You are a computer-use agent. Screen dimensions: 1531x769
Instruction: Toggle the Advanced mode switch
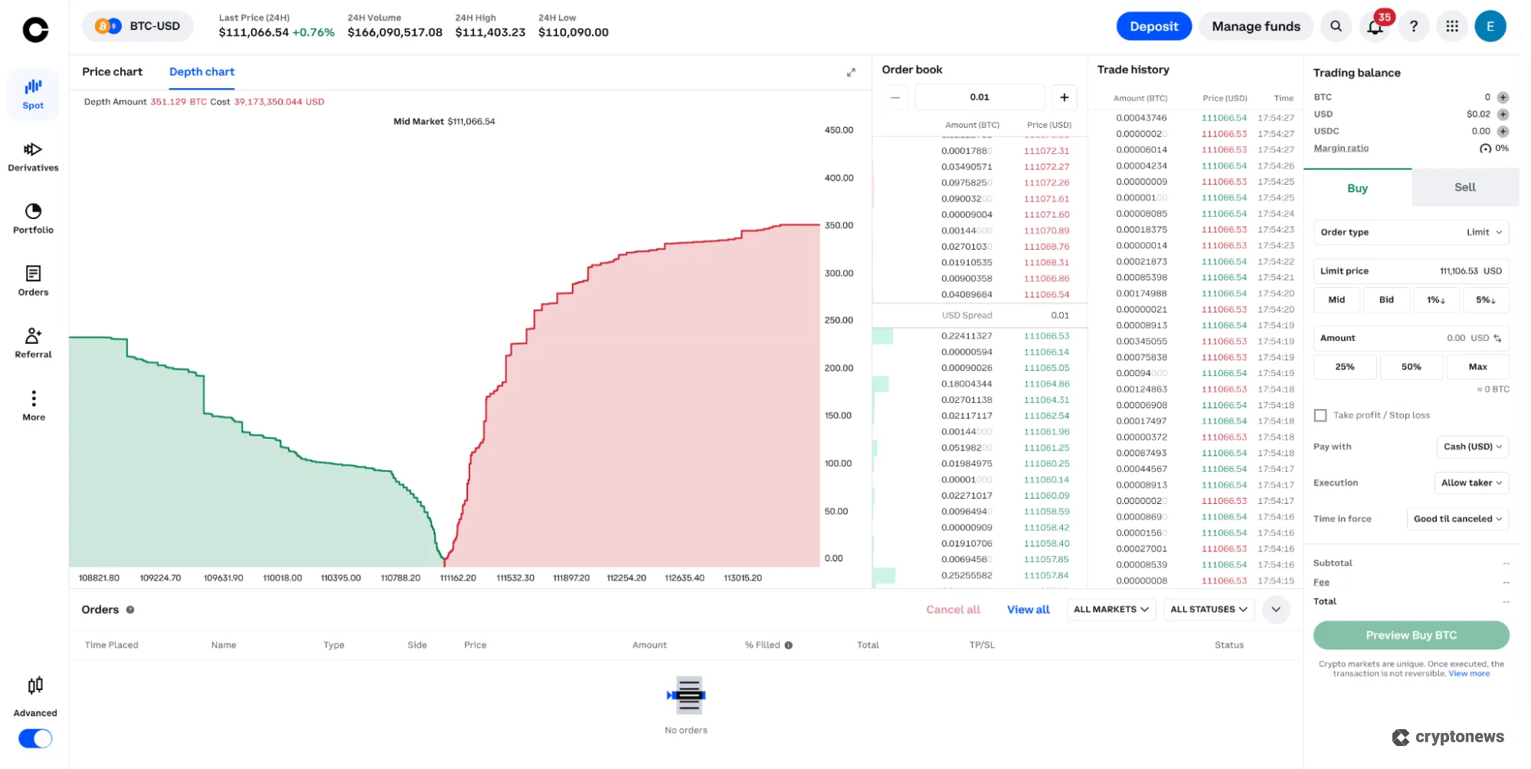(x=34, y=738)
